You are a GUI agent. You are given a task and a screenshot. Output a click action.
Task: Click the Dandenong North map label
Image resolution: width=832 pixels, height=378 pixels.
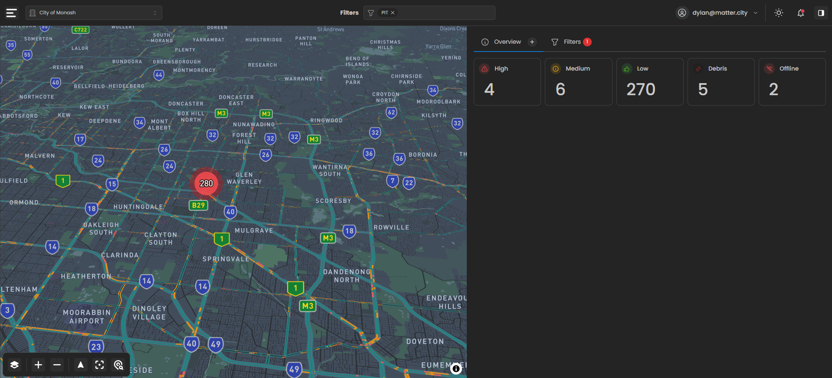pyautogui.click(x=347, y=276)
